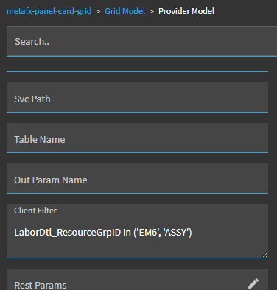
Task: Select the Out Param Name field
Action: pos(137,178)
